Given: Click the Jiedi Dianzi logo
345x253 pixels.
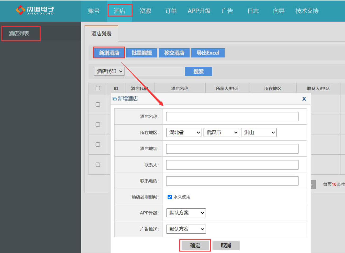Looking at the screenshot, I should click(x=35, y=10).
